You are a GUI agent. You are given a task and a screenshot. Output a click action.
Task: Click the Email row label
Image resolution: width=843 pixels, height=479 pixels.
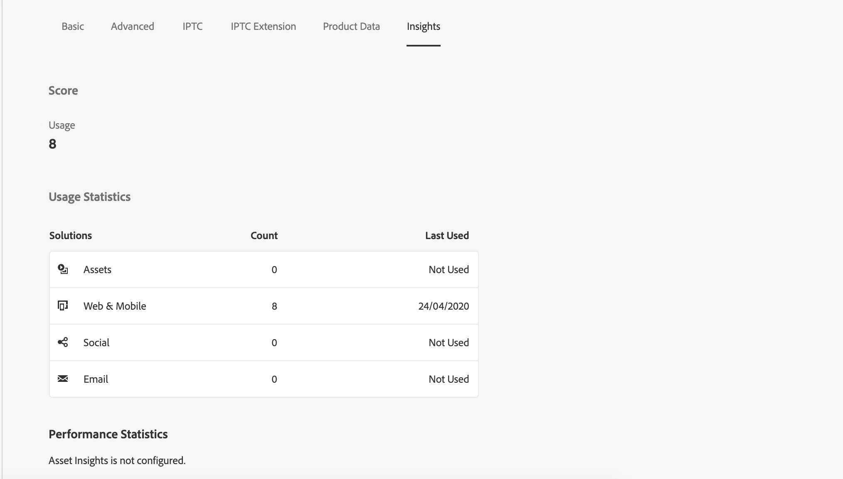tap(96, 379)
